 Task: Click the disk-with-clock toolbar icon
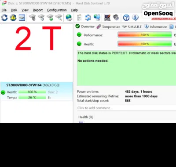[41, 18]
